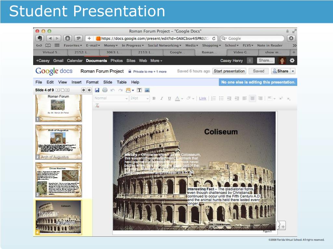
Task: Insert a bulleted list
Action: coord(221,98)
